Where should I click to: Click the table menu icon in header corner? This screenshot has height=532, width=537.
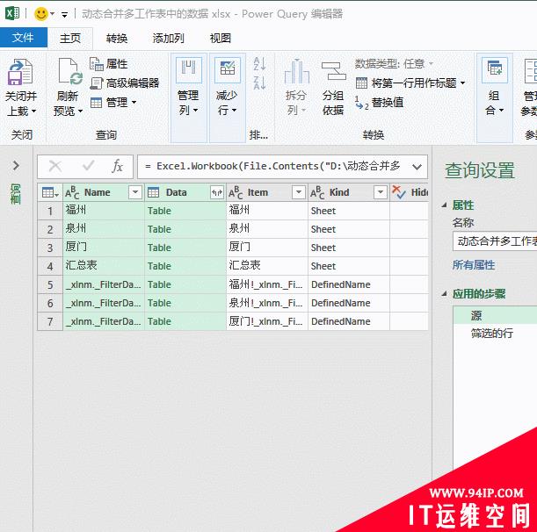tap(50, 192)
